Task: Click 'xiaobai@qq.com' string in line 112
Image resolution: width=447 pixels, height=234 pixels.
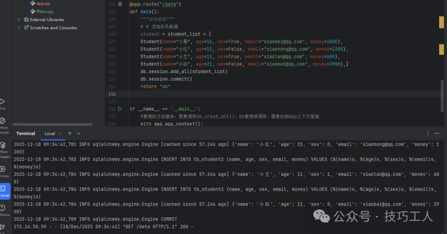Action: (x=286, y=64)
